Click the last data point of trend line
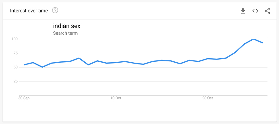The image size is (279, 124). (263, 43)
